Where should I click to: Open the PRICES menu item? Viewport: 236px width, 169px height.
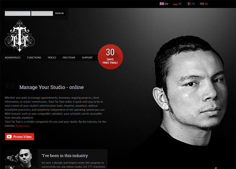[x=52, y=58]
